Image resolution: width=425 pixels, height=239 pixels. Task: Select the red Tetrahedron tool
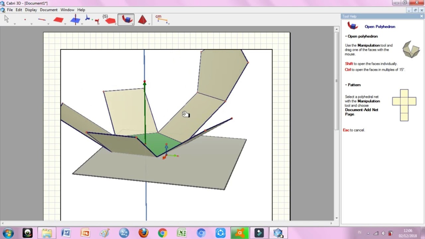tap(142, 20)
